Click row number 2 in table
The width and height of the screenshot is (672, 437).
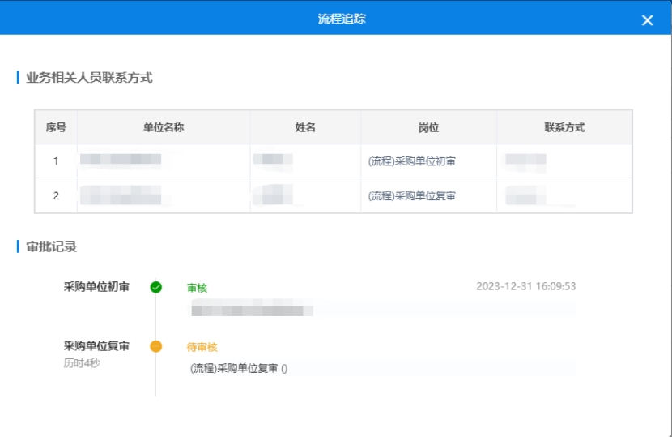pos(56,195)
